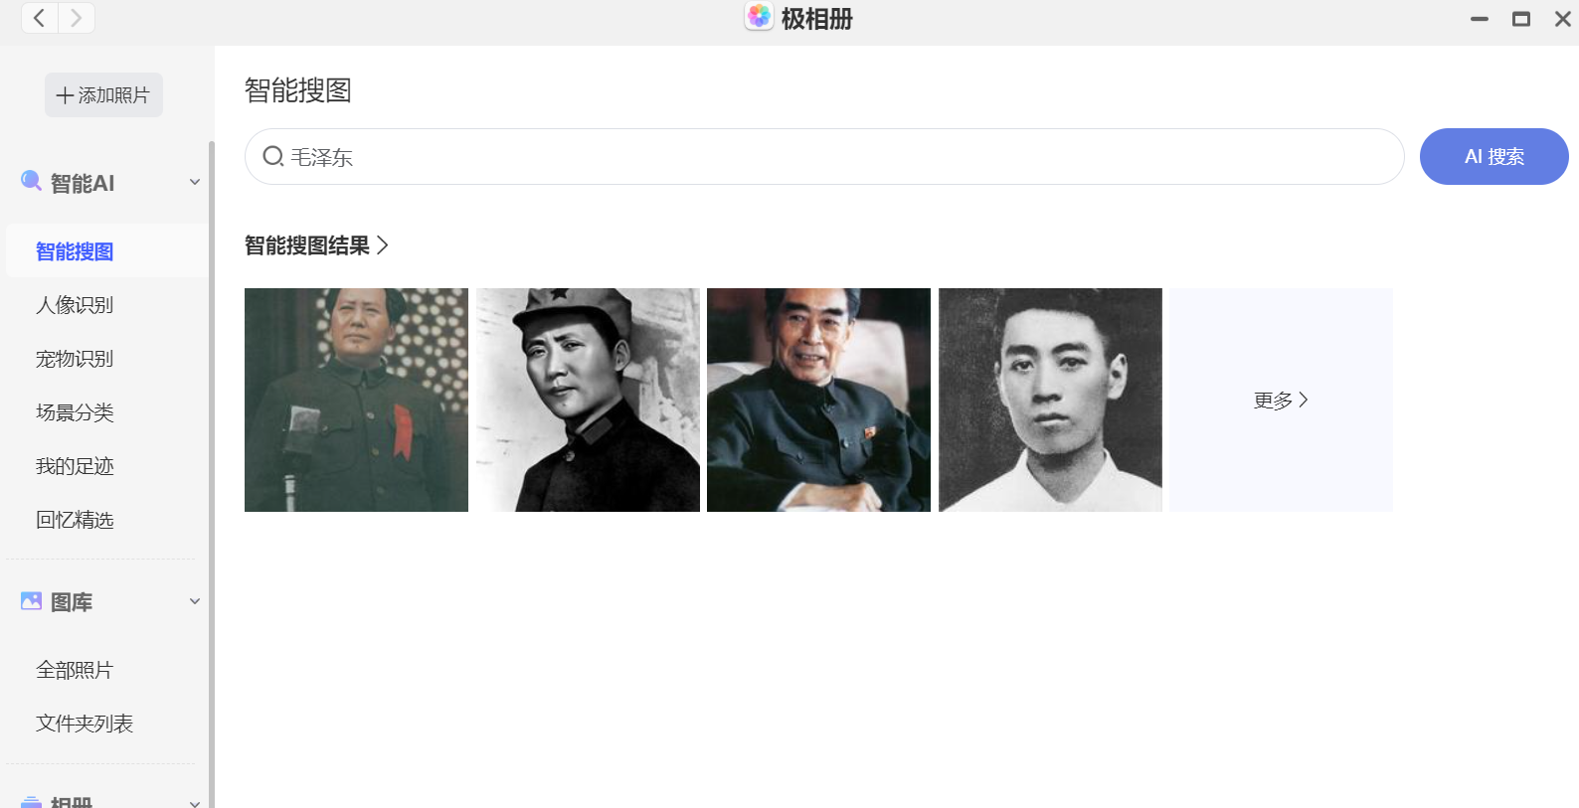
Task: Collapse the 智能AI section chevron
Action: coord(195,182)
